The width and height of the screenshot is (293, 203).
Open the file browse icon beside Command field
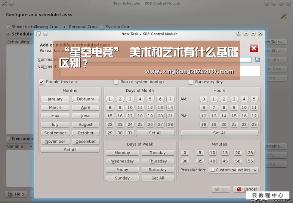pyautogui.click(x=257, y=60)
